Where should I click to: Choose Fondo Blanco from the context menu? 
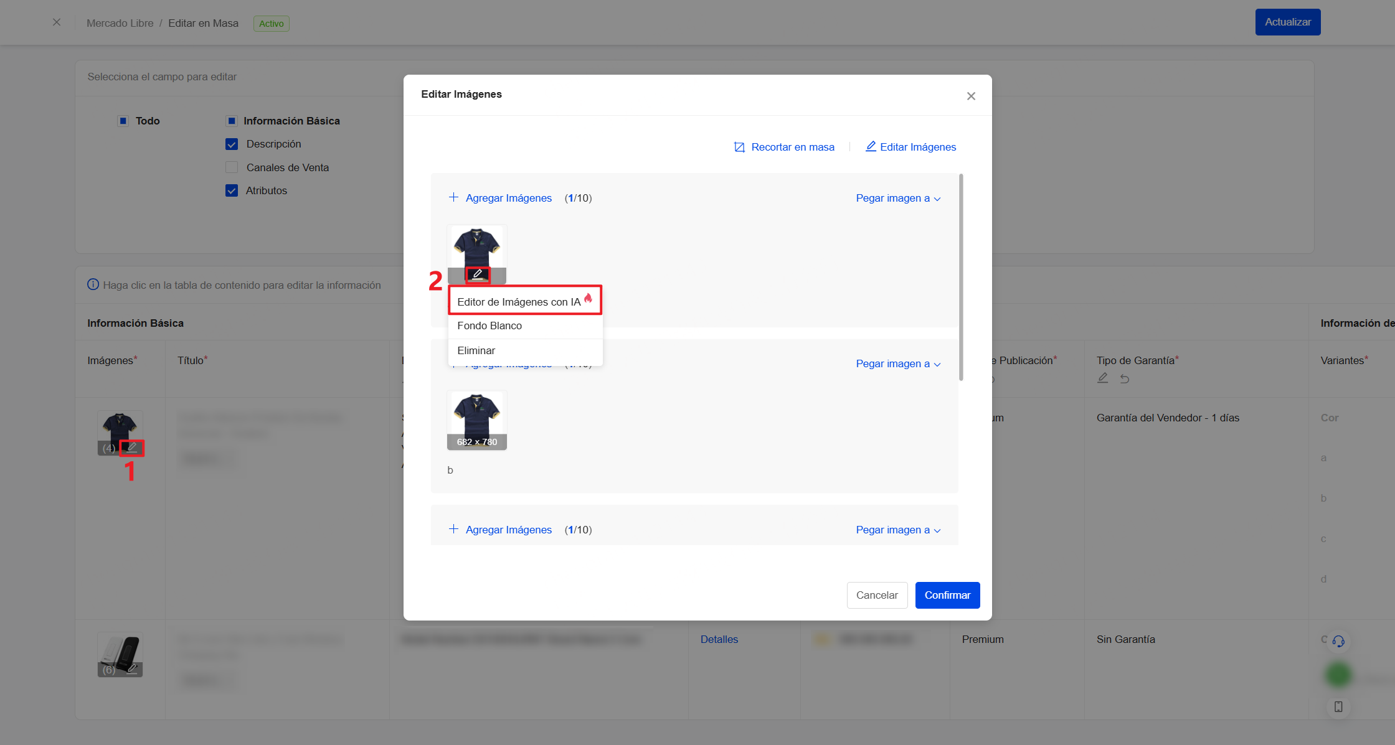(x=489, y=326)
